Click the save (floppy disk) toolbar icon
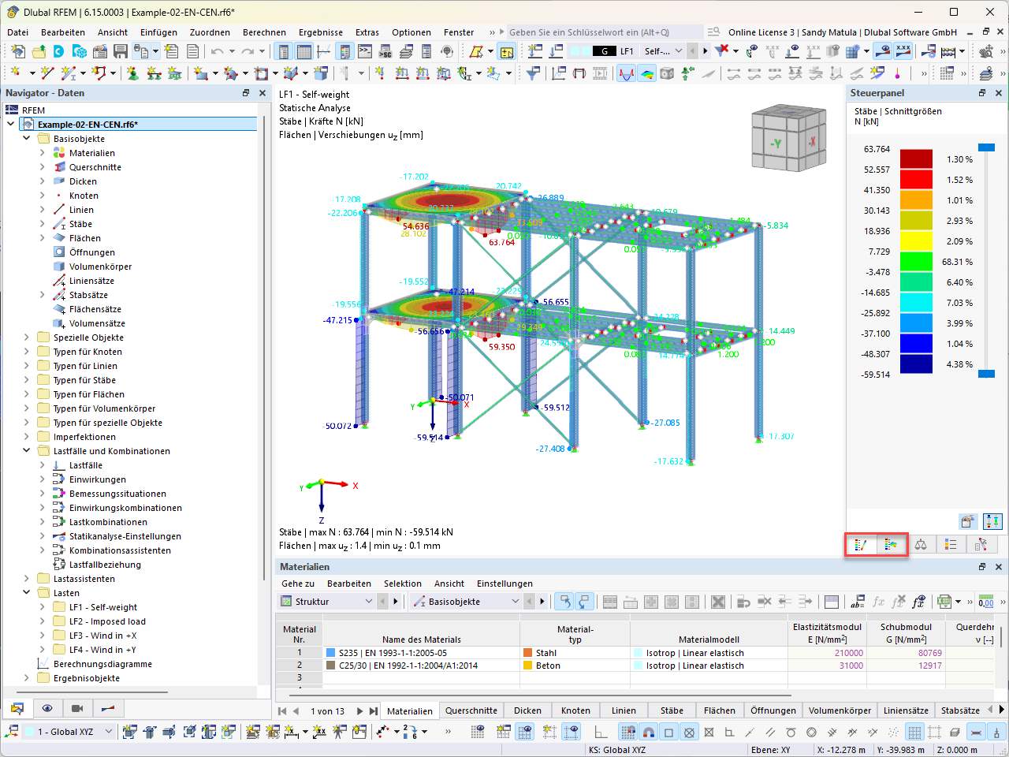Image resolution: width=1009 pixels, height=757 pixels. coord(121,51)
